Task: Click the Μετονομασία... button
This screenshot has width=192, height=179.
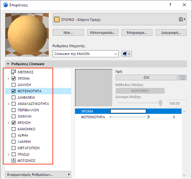Action: point(103,33)
